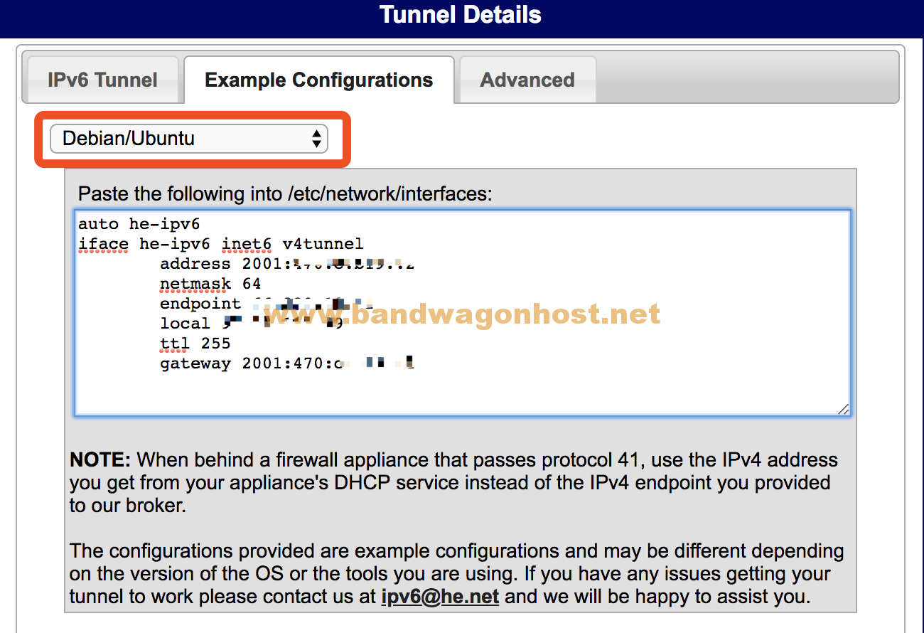
Task: Click the textarea resize grip corner
Action: point(842,408)
